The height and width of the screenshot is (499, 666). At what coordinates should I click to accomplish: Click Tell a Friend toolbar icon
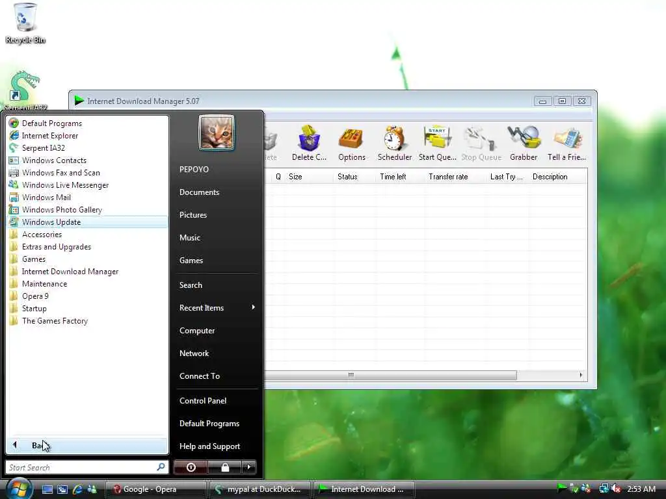[x=566, y=143]
